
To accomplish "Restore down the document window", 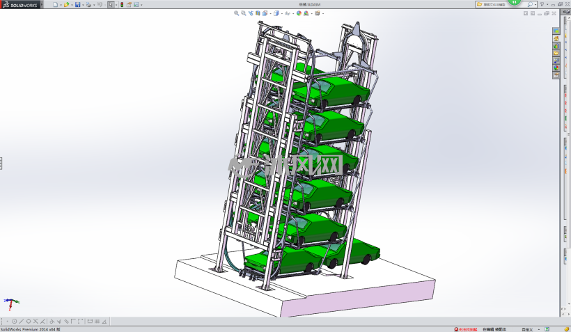I will [547, 13].
